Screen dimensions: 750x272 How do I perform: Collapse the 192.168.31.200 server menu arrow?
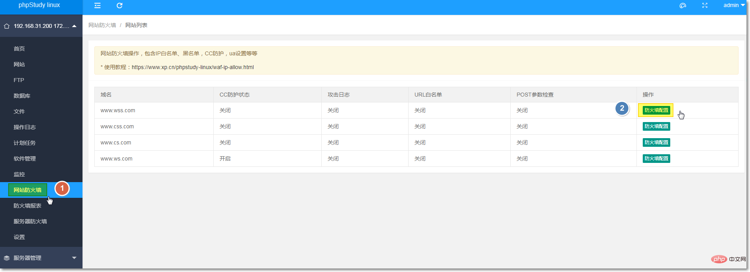(74, 26)
